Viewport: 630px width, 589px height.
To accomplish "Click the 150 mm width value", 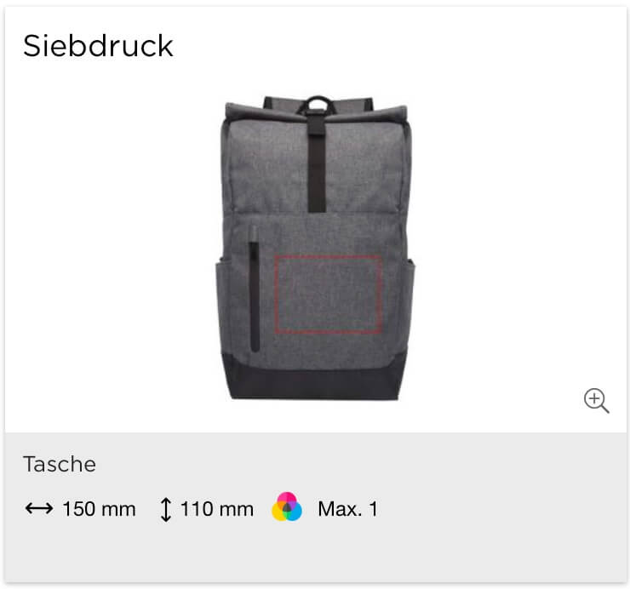I will pos(100,509).
